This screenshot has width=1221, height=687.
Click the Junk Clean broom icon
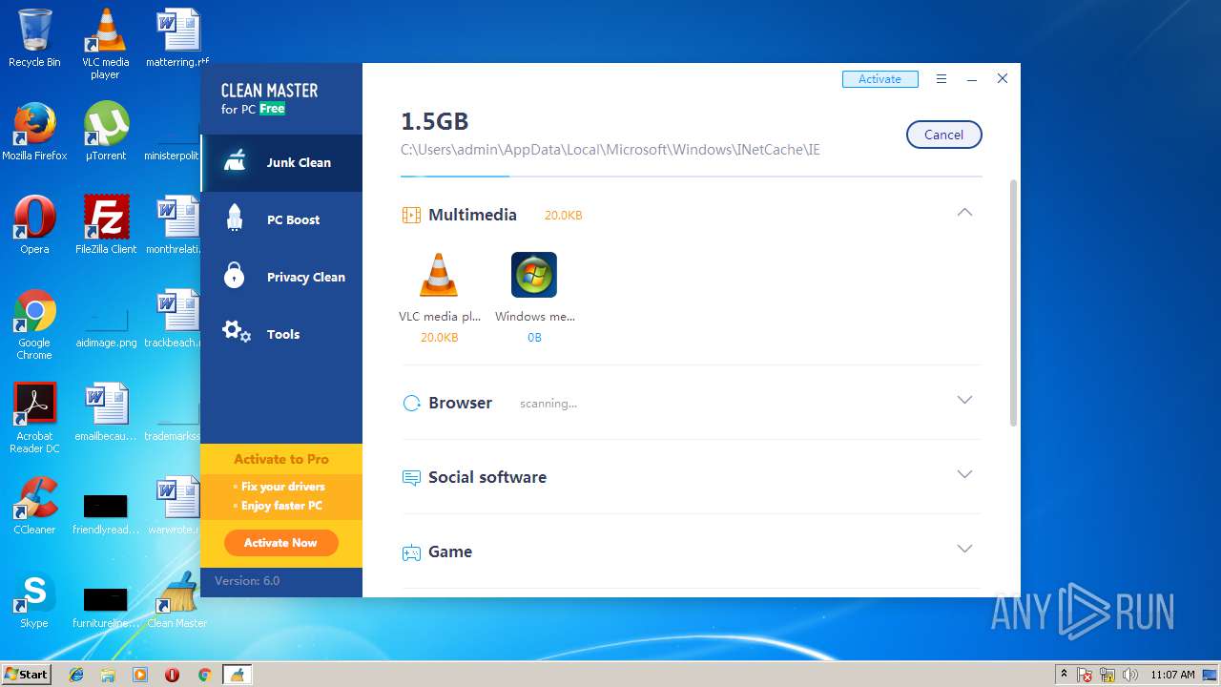point(235,162)
